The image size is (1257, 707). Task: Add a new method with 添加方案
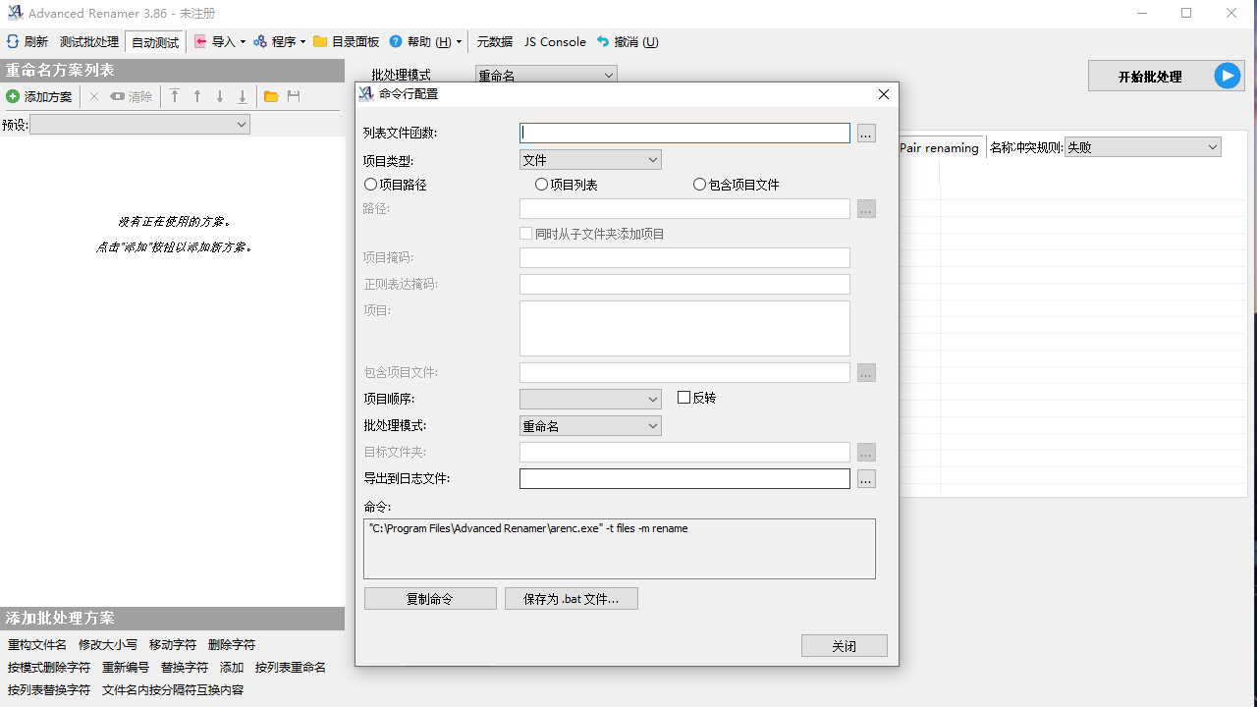point(38,96)
